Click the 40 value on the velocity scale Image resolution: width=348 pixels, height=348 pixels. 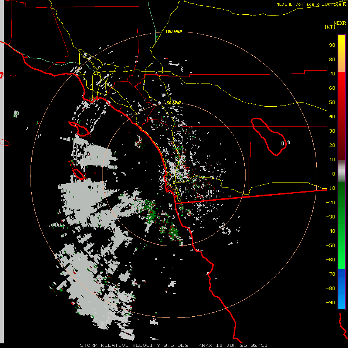click(x=332, y=116)
